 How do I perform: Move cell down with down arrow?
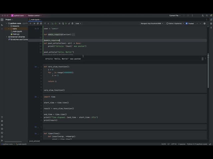pos(48,24)
